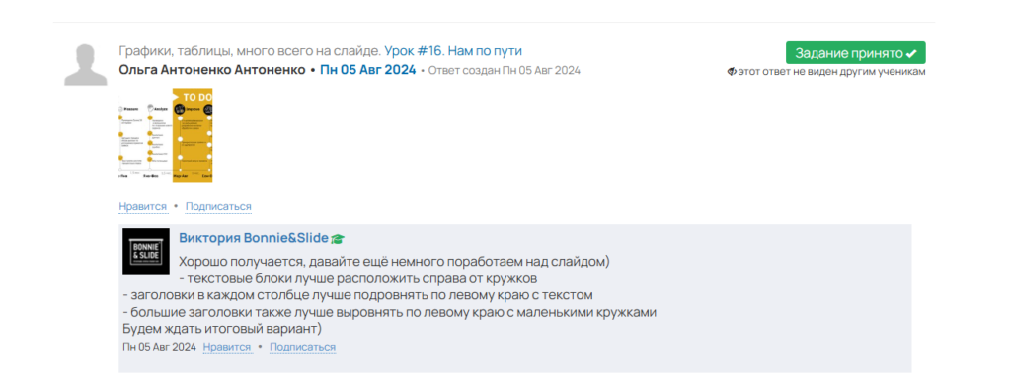The height and width of the screenshot is (390, 1011).
Task: Click Подписаться under Виктория's comment
Action: pyautogui.click(x=302, y=347)
